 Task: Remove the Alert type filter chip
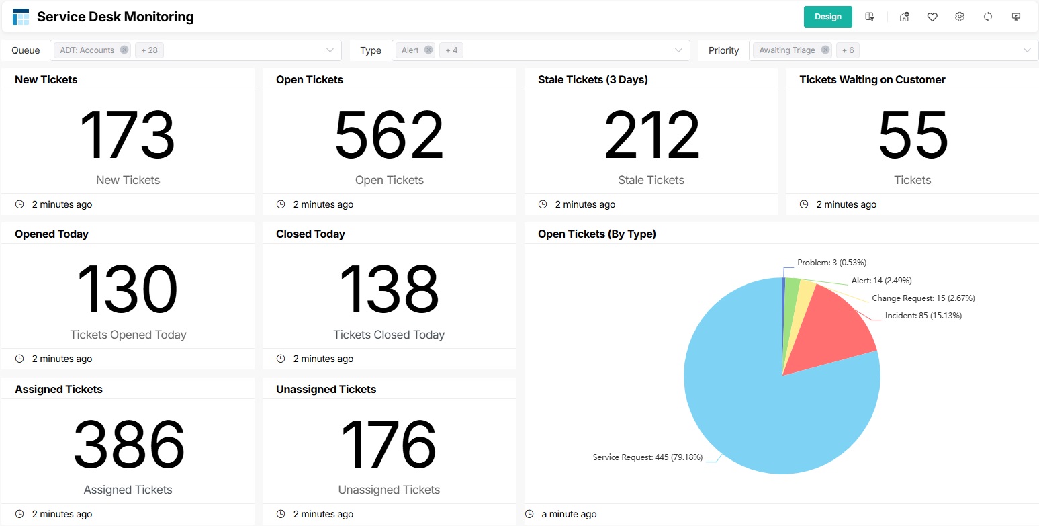click(x=428, y=50)
